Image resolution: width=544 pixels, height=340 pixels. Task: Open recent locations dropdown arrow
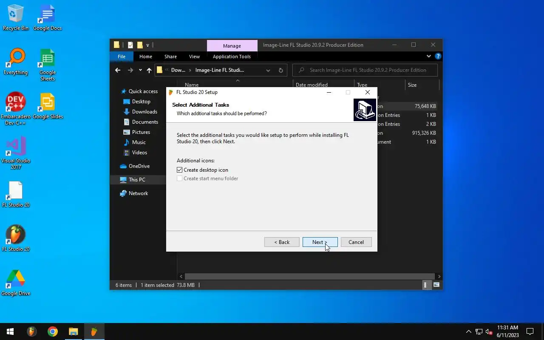140,70
